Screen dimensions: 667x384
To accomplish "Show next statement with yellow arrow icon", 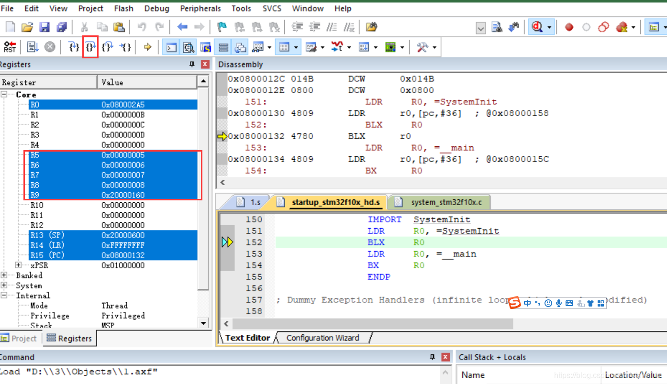I will point(148,47).
